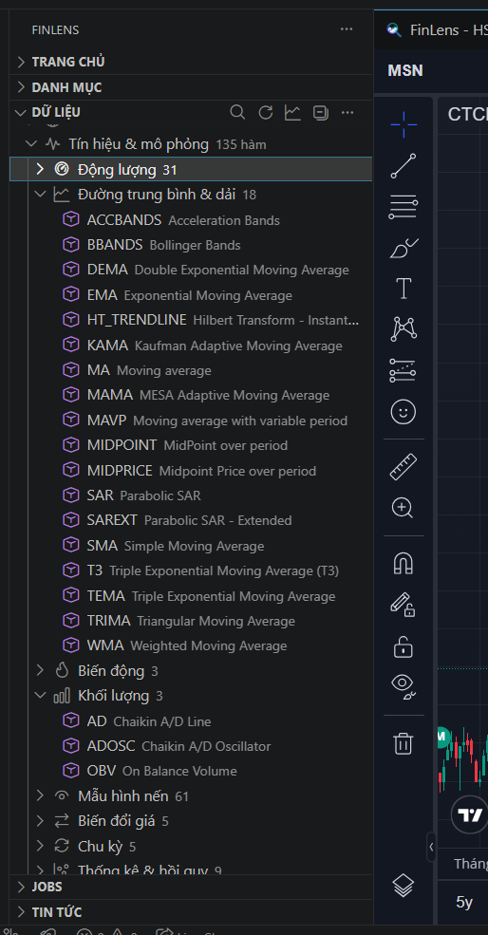The height and width of the screenshot is (935, 488).
Task: Select the brush drawing tool
Action: coord(404,248)
